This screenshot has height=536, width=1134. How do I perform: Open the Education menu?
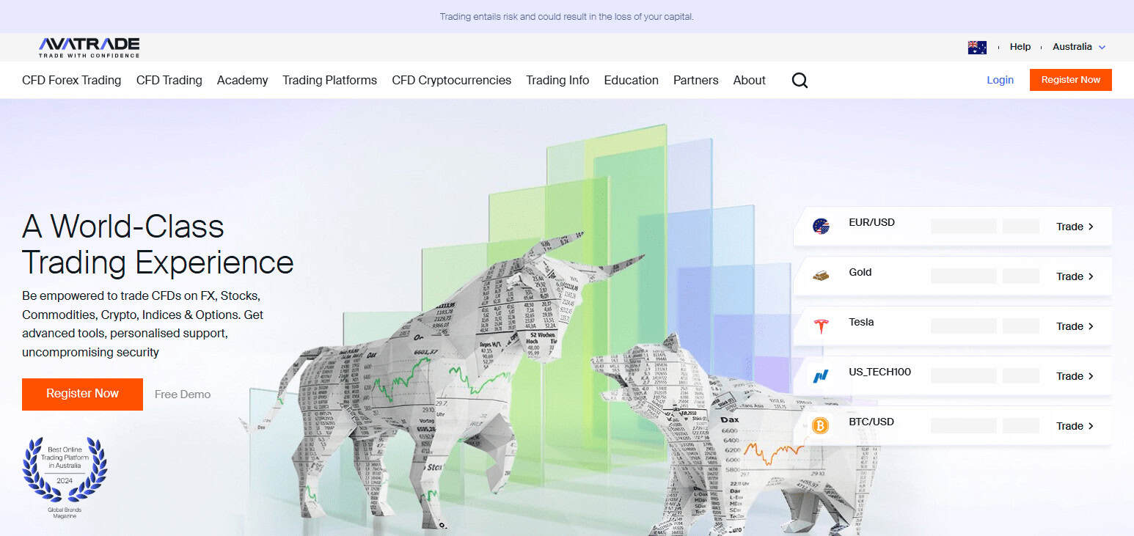[632, 81]
